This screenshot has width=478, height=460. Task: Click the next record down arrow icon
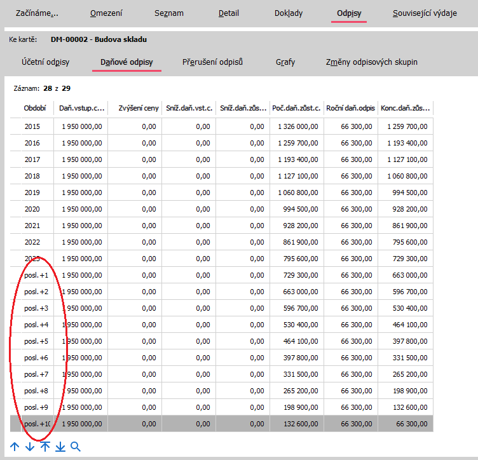[x=30, y=447]
